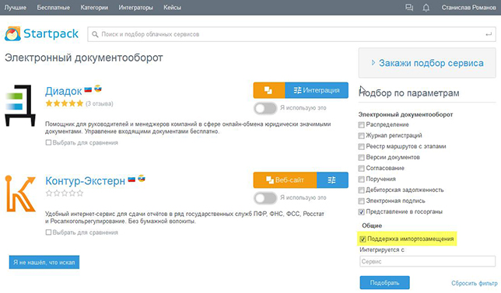Expand 'Закажи подбор сервиса' panel
This screenshot has width=501, height=293.
[x=427, y=63]
